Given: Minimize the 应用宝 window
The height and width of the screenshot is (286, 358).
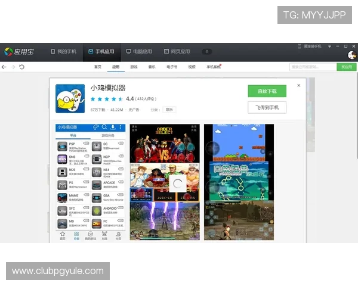Looking at the screenshot, I should [x=338, y=46].
